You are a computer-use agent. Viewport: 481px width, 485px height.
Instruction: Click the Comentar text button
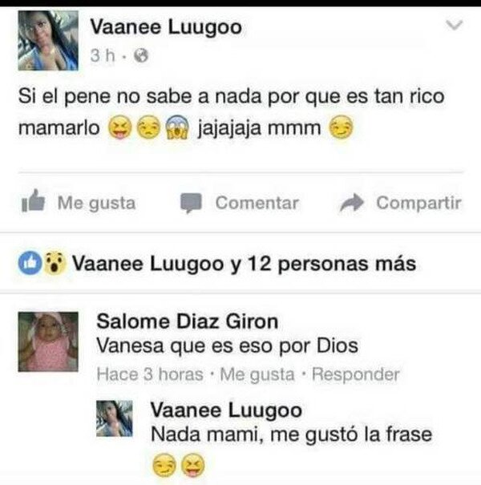point(257,203)
